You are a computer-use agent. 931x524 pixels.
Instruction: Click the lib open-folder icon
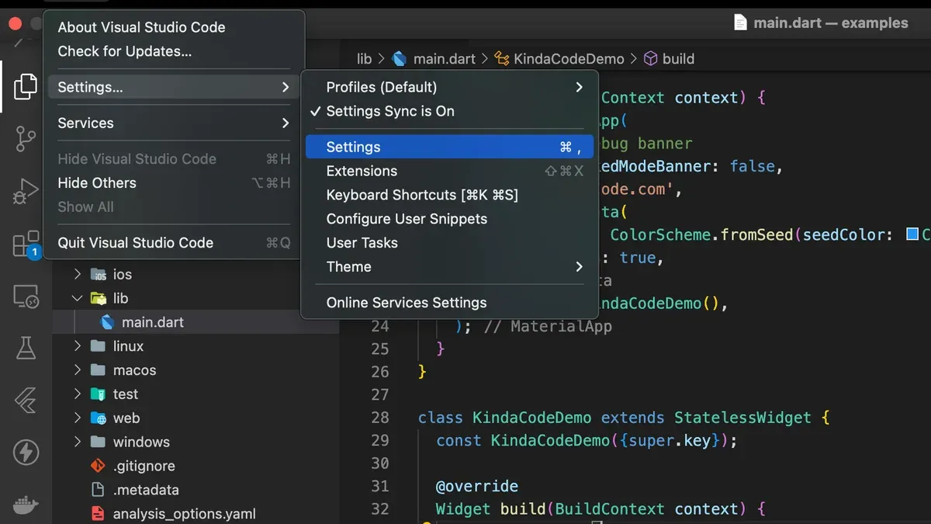[x=99, y=298]
